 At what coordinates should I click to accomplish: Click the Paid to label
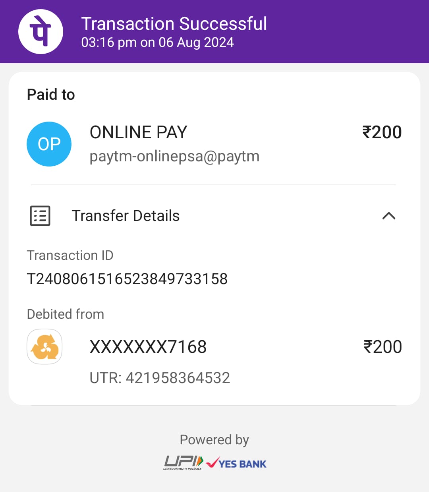51,95
